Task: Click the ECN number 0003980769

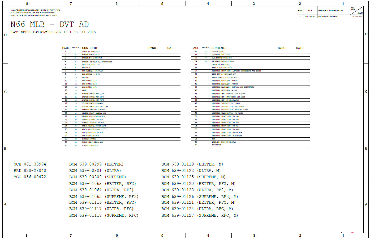Action: point(310,16)
